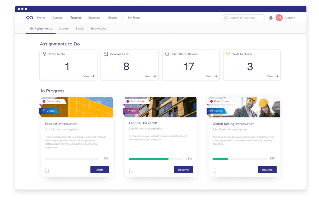319x205 pixels.
Task: Click the Feature Basics 101 progress bar
Action: pyautogui.click(x=156, y=159)
